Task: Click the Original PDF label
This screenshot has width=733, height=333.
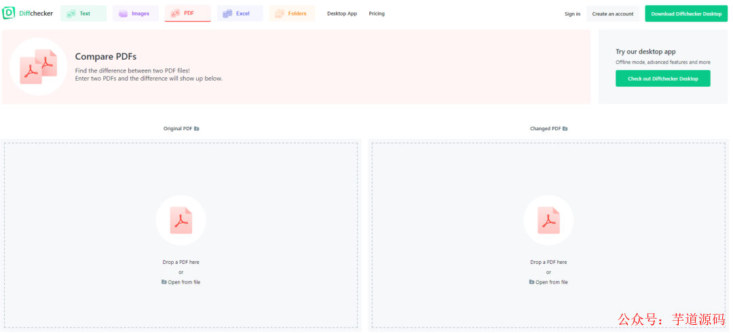Action: 178,128
